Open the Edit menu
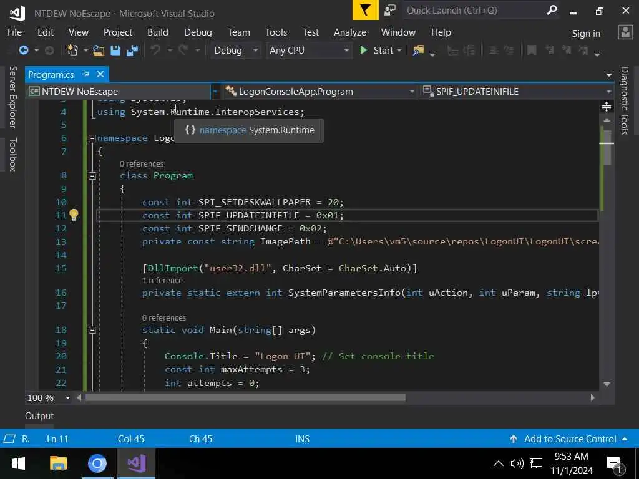The width and height of the screenshot is (639, 479). 45,32
